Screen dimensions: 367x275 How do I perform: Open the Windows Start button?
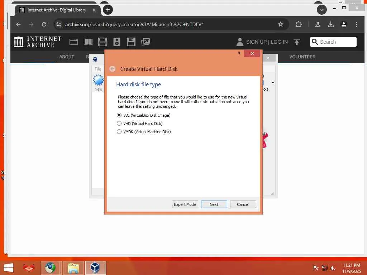point(9,268)
